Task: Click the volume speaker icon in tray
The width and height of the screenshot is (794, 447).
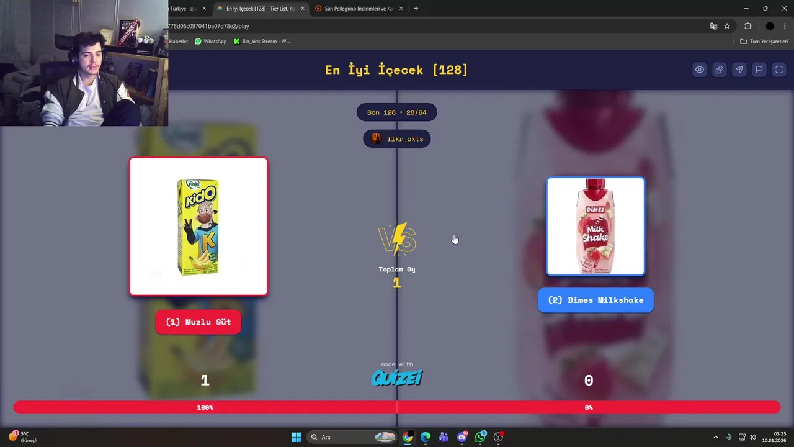Action: tap(752, 437)
